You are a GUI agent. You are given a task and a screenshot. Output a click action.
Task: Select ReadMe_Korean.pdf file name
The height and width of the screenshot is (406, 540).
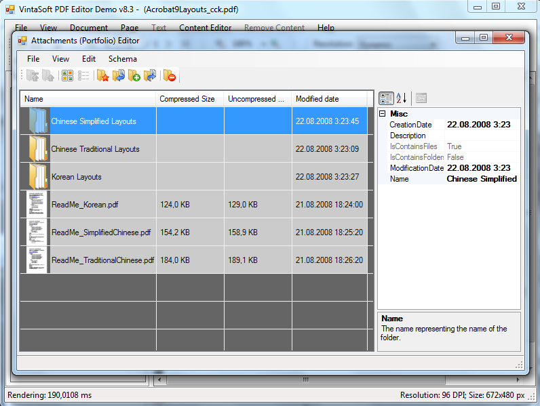click(85, 205)
